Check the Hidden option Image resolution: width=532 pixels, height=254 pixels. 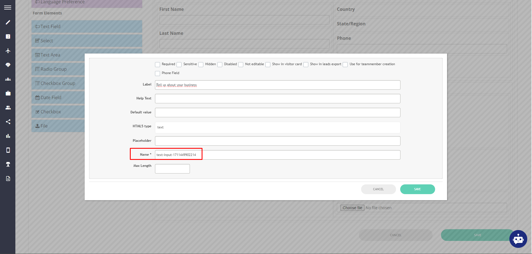pyautogui.click(x=201, y=64)
